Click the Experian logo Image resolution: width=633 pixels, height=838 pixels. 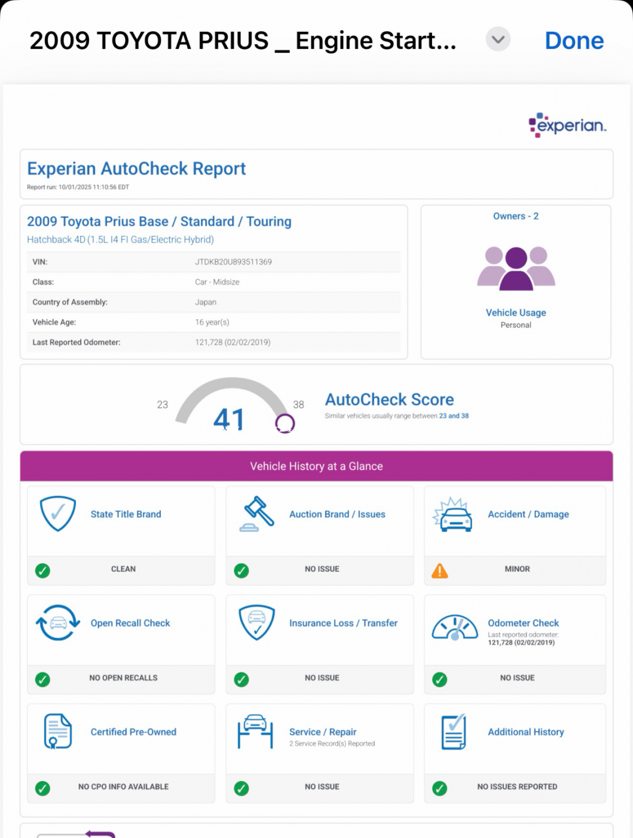coord(567,125)
